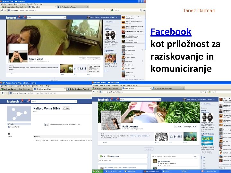Open Slavoj Žižek profile picture
The width and height of the screenshot is (231, 173).
tap(18, 53)
